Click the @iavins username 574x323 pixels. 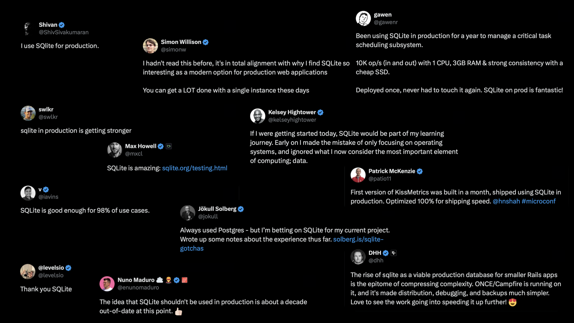pyautogui.click(x=48, y=197)
